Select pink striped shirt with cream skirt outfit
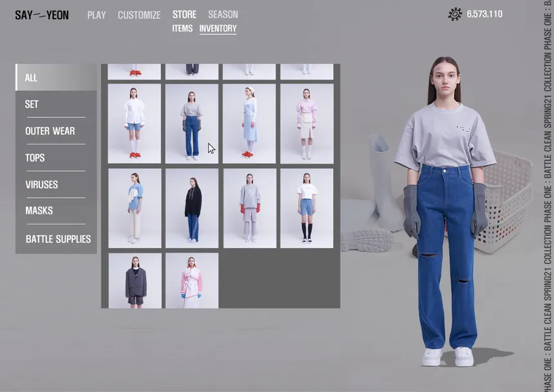The image size is (554, 392). coord(307,124)
